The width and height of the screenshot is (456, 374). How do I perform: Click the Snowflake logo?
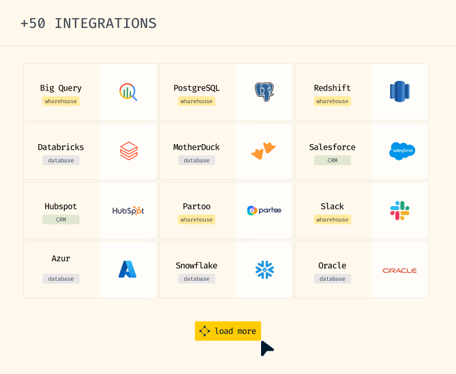[264, 270]
